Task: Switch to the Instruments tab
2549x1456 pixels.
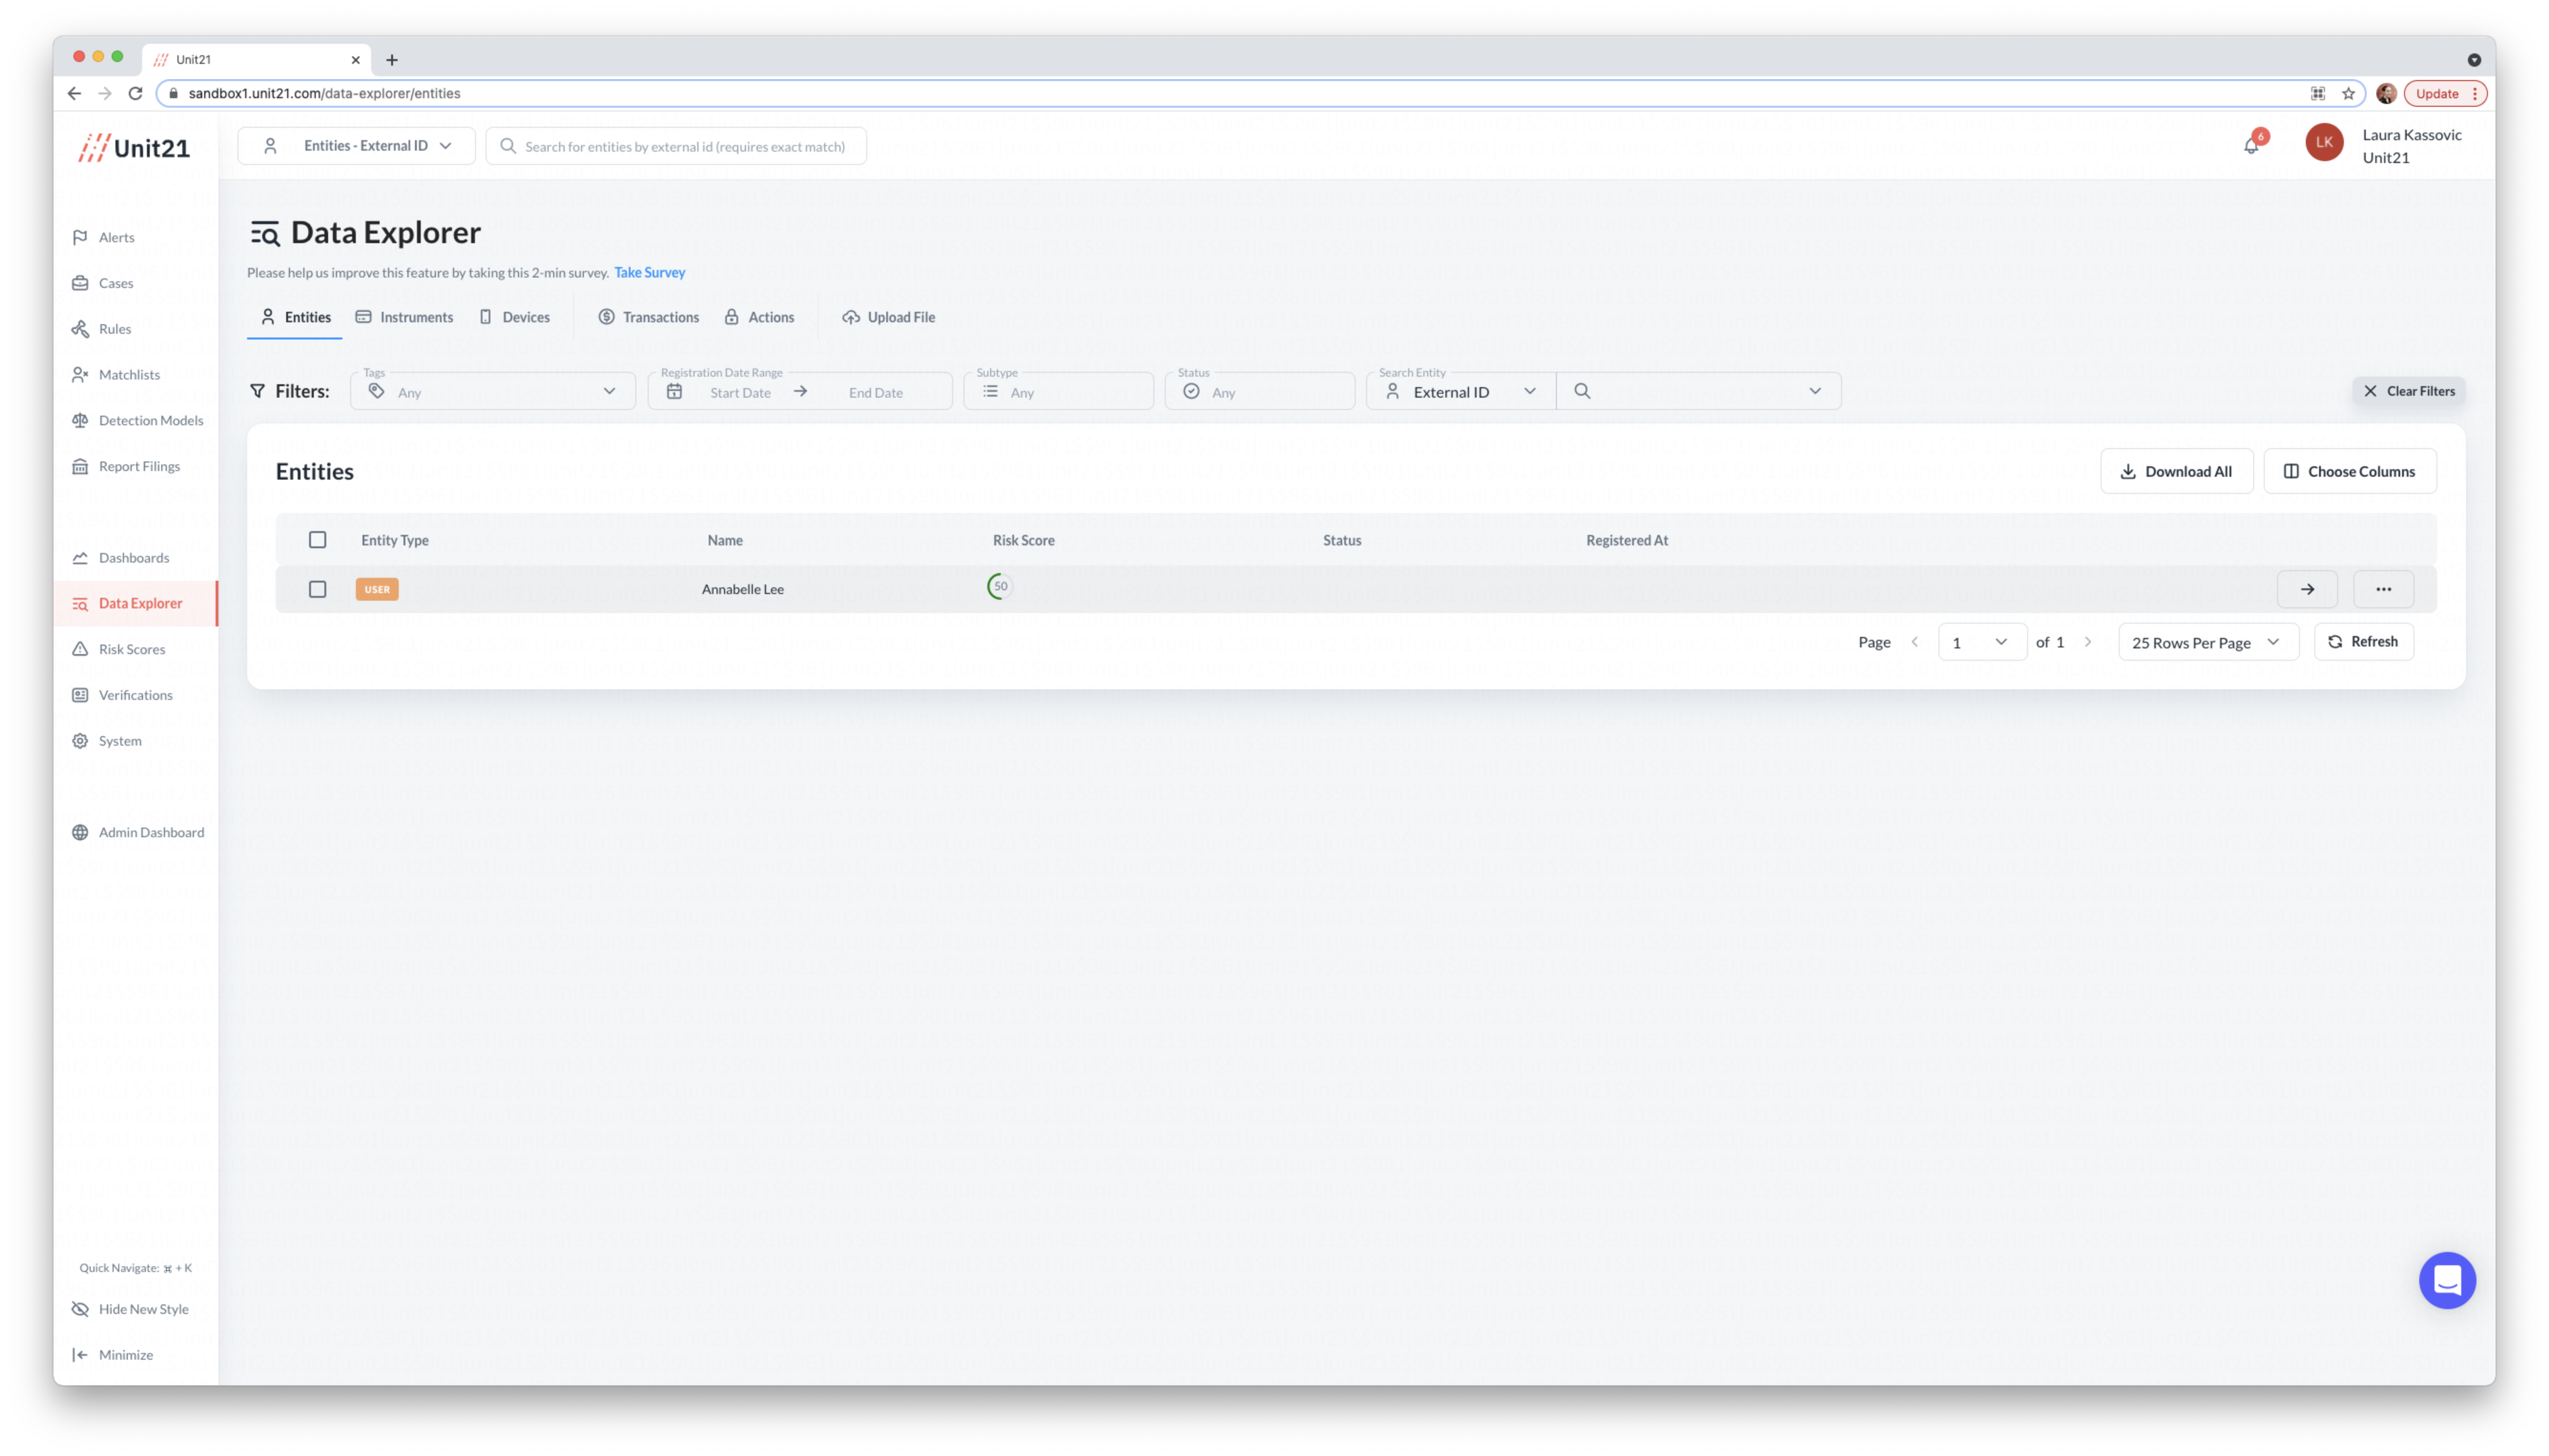Action: point(404,317)
